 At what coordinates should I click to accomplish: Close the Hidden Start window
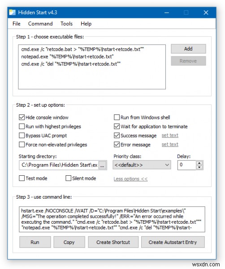point(206,13)
